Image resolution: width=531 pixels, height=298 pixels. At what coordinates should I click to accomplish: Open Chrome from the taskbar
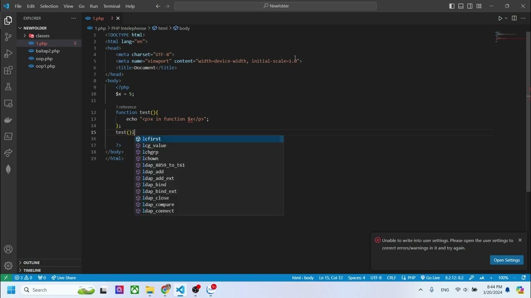[165, 290]
